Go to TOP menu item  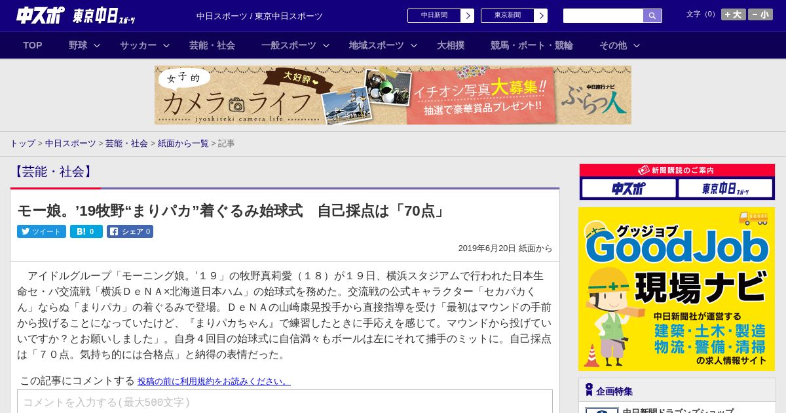[33, 45]
